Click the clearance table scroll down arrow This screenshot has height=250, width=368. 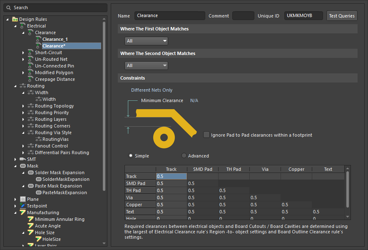[348, 217]
